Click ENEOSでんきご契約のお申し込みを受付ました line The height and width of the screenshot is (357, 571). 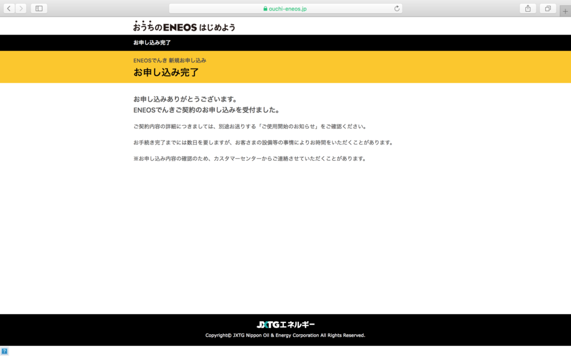pyautogui.click(x=207, y=110)
